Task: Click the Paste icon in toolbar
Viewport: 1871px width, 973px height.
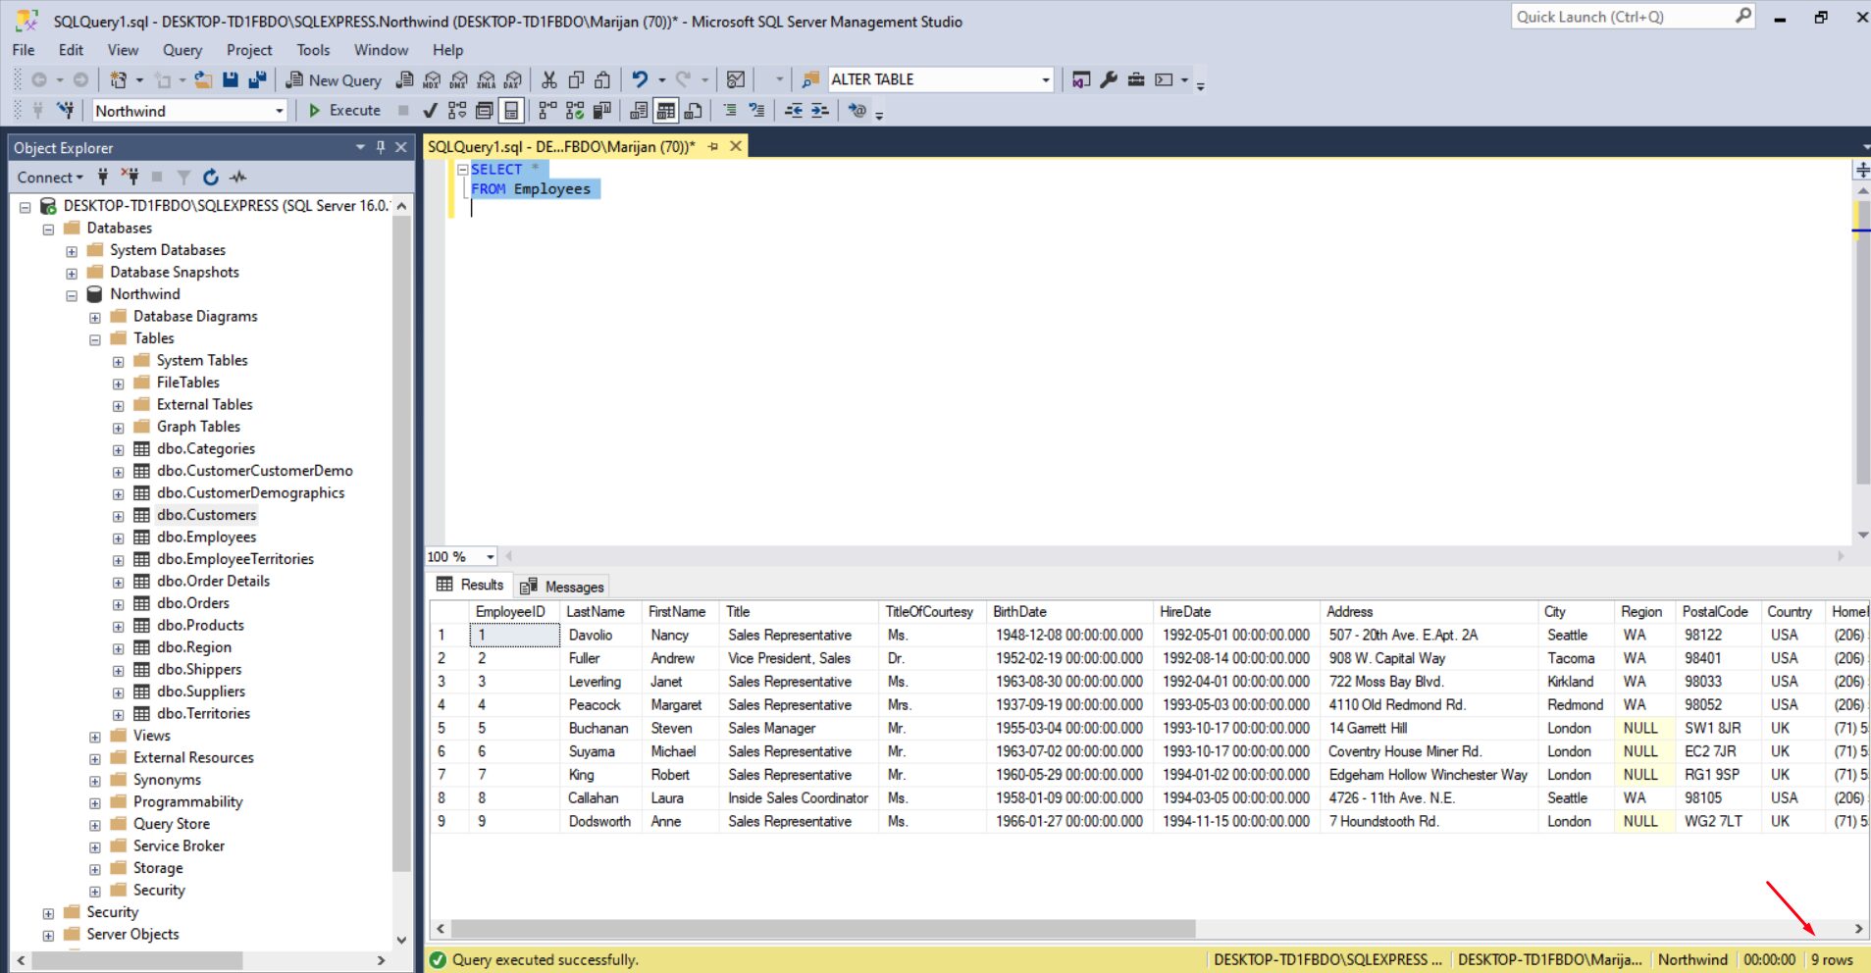Action: coord(602,80)
